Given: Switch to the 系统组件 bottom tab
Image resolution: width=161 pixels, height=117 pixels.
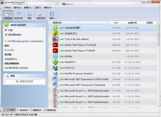Looking at the screenshot, I should pyautogui.click(x=23, y=110).
